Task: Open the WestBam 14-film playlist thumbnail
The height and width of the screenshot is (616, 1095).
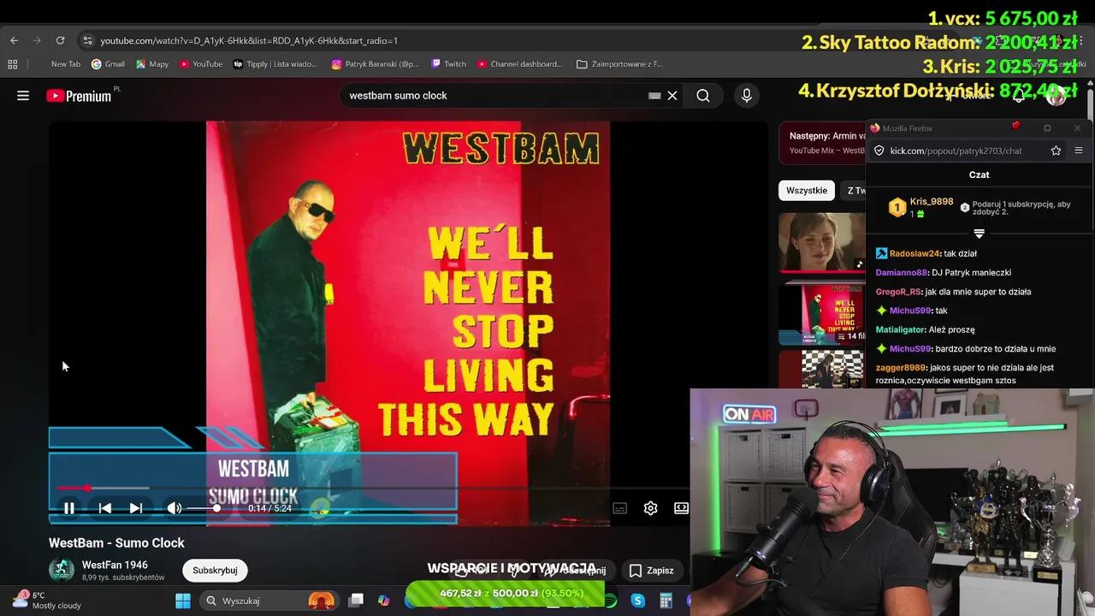Action: point(822,314)
